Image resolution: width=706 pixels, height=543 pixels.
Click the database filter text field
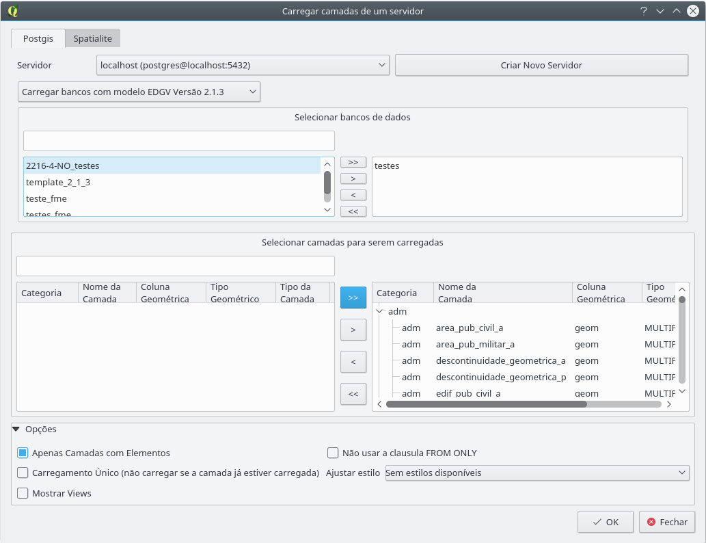[x=179, y=141]
